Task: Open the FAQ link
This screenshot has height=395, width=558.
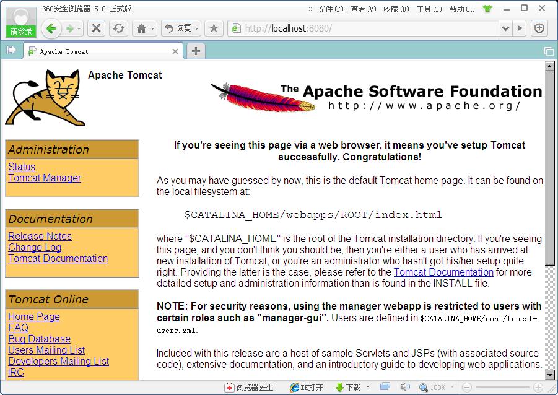Action: pyautogui.click(x=18, y=328)
